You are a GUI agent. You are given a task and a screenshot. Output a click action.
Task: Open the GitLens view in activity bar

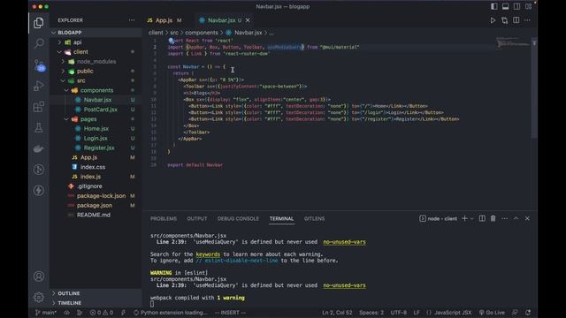tap(39, 170)
